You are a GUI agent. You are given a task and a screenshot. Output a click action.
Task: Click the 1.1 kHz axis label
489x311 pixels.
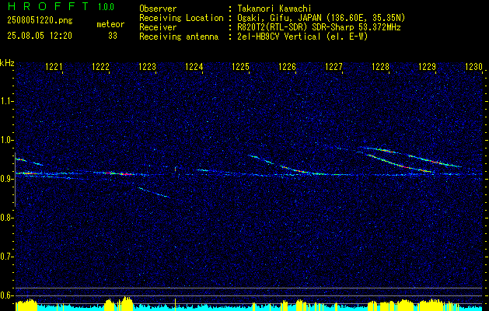[x=6, y=101]
